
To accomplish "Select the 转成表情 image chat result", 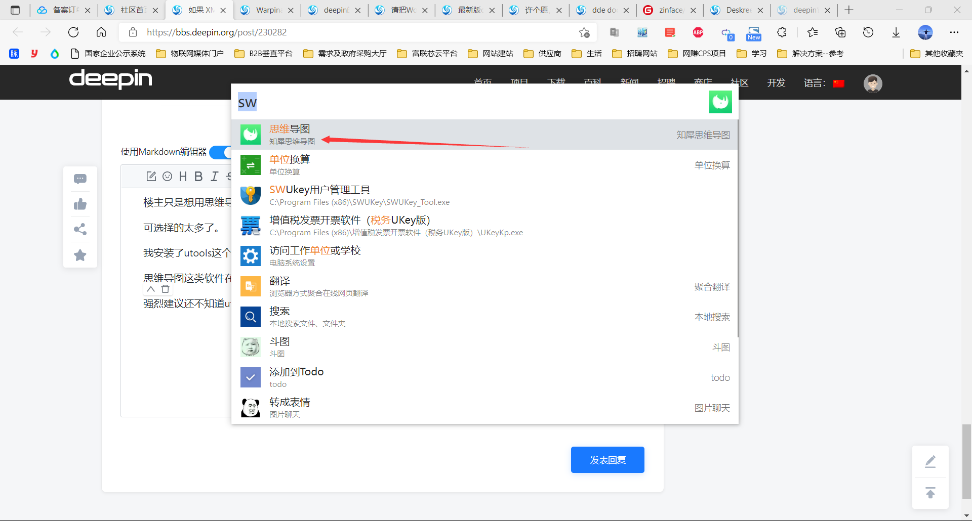I will pyautogui.click(x=484, y=408).
